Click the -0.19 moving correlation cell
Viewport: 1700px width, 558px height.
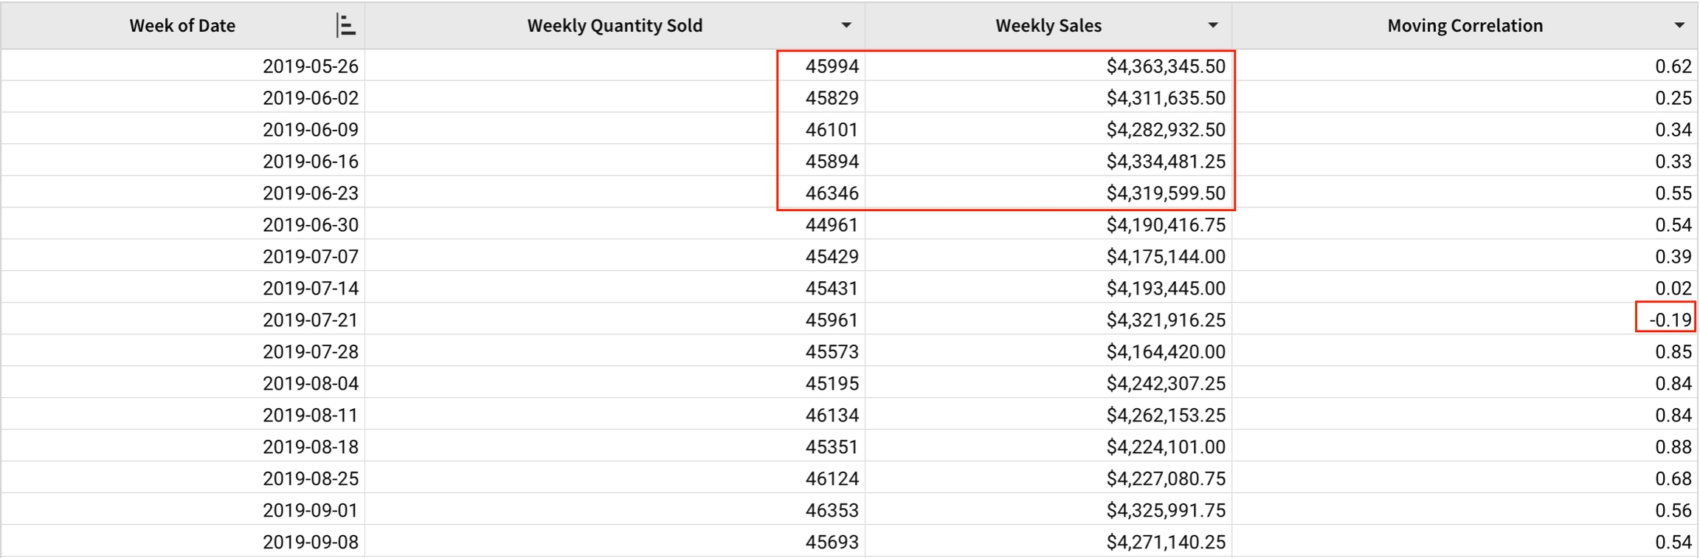(x=1670, y=320)
